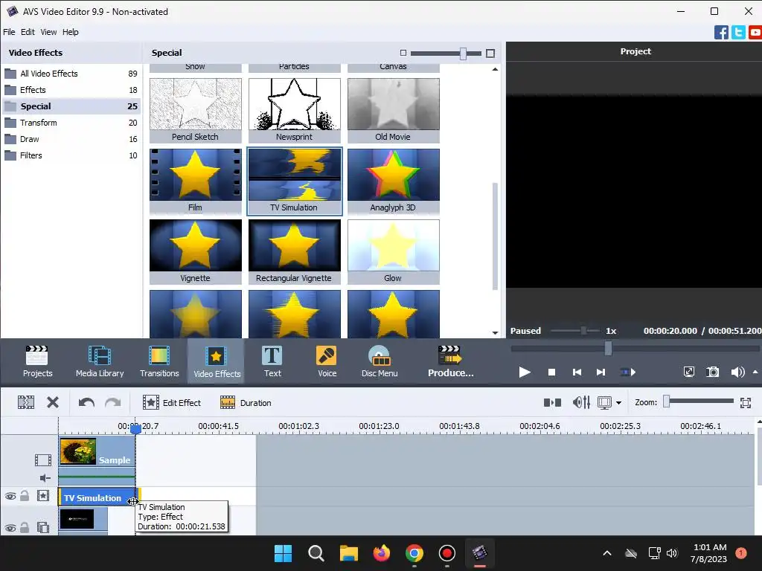Image resolution: width=762 pixels, height=571 pixels.
Task: Open the Facebook link icon
Action: pyautogui.click(x=721, y=32)
